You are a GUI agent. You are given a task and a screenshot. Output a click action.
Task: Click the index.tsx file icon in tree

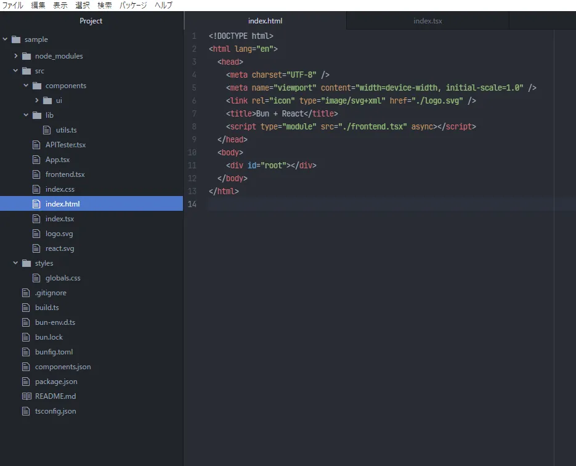[36, 219]
